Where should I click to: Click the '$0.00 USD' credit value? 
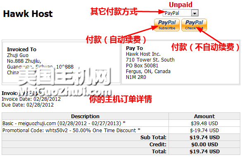(x=204, y=145)
